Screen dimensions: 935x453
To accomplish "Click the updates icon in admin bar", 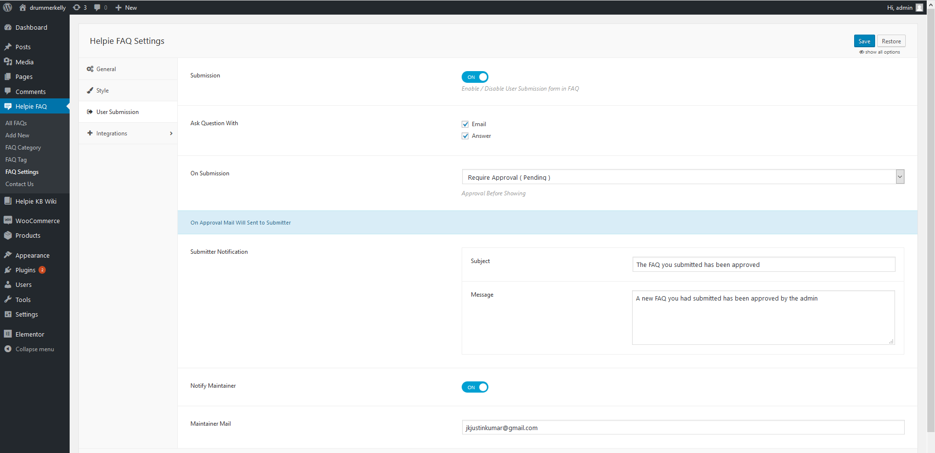I will [x=77, y=7].
